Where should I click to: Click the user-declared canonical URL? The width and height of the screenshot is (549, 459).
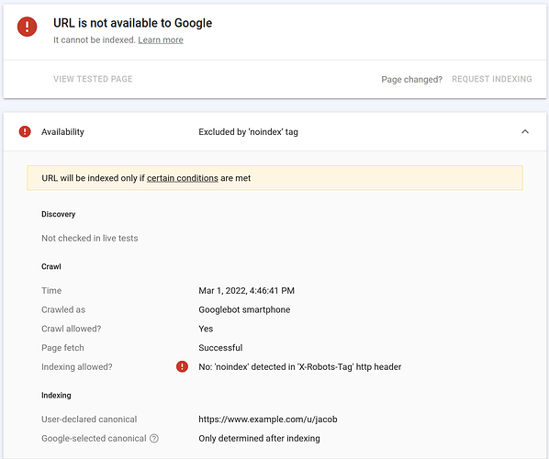[268, 420]
